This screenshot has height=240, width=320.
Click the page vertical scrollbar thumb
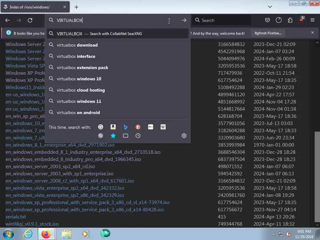[x=317, y=177]
